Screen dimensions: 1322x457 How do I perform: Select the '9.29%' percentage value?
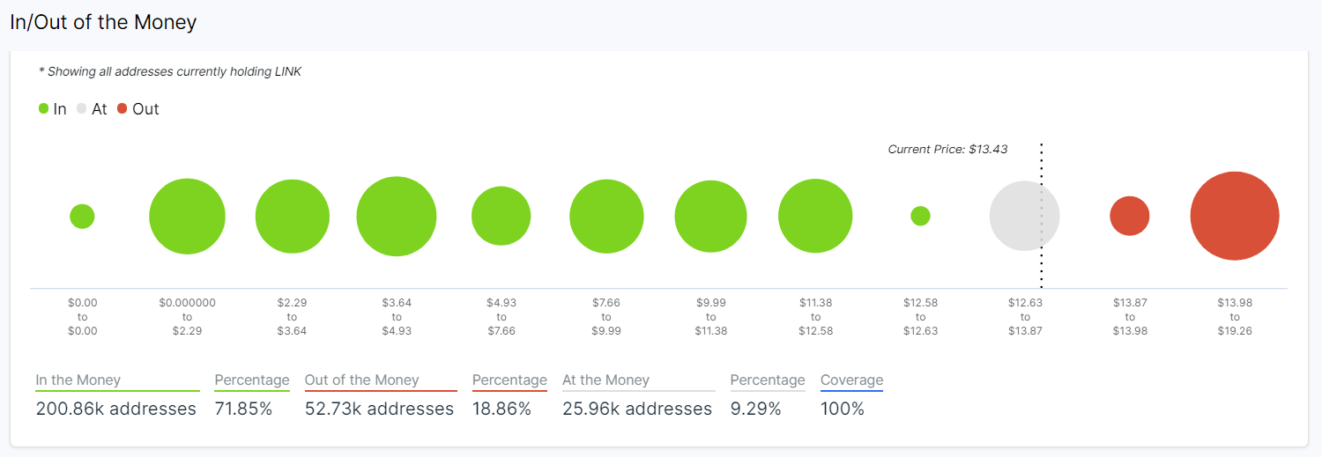tap(756, 409)
